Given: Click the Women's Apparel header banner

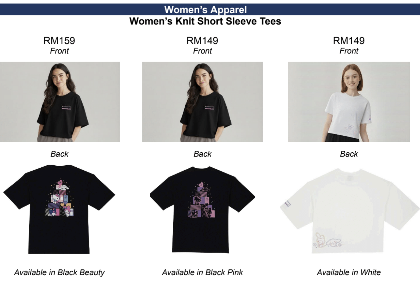Looking at the screenshot, I should tap(210, 10).
